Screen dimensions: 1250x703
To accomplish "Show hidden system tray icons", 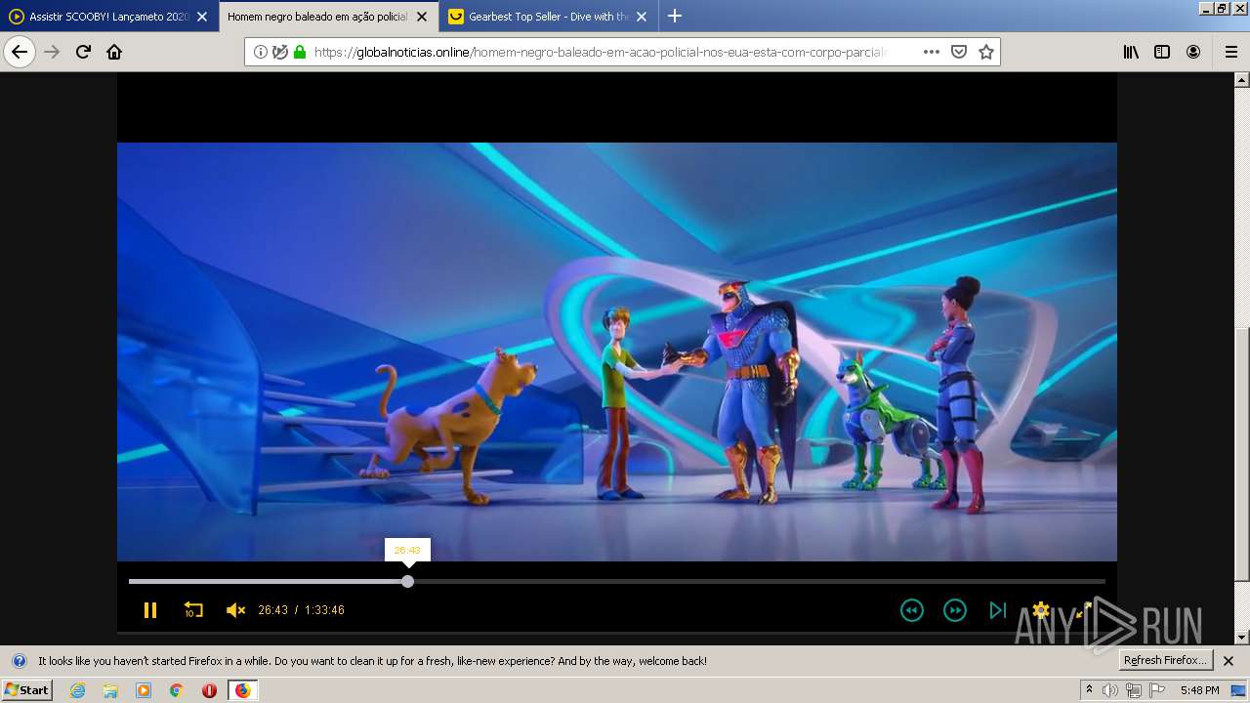I will pyautogui.click(x=1089, y=689).
